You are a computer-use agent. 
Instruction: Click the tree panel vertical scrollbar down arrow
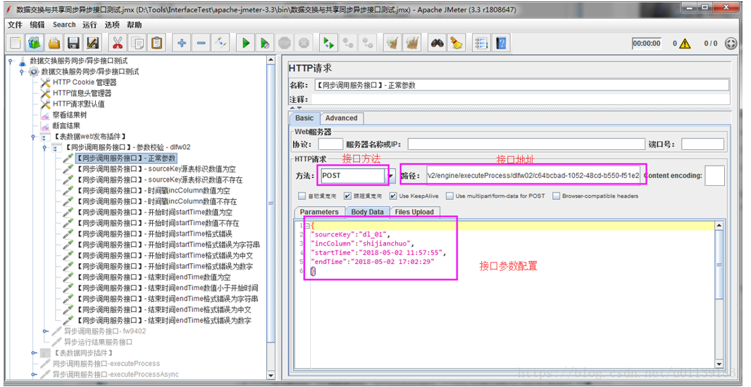(x=271, y=376)
